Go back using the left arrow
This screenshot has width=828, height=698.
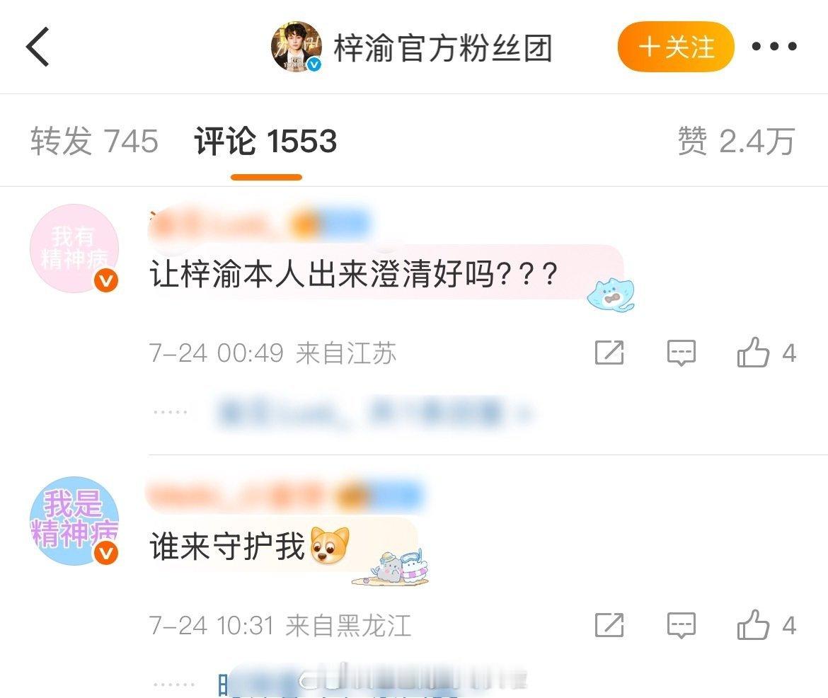coord(38,47)
